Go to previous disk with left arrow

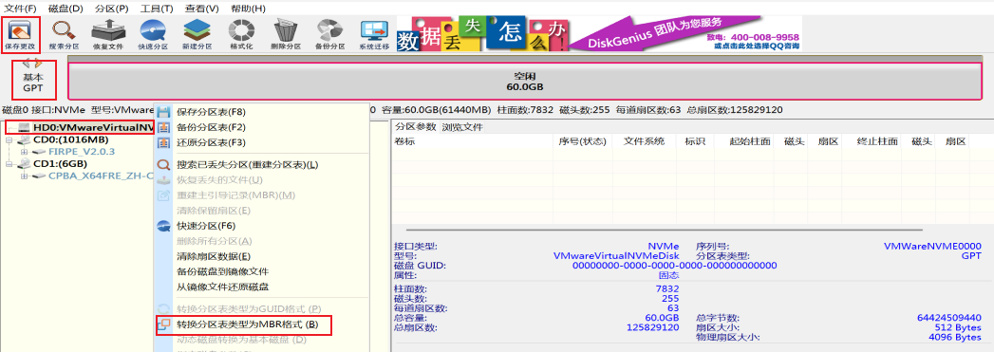(x=26, y=64)
